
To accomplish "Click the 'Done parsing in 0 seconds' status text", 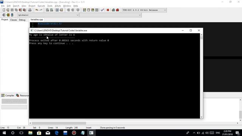I will pos(113,128).
